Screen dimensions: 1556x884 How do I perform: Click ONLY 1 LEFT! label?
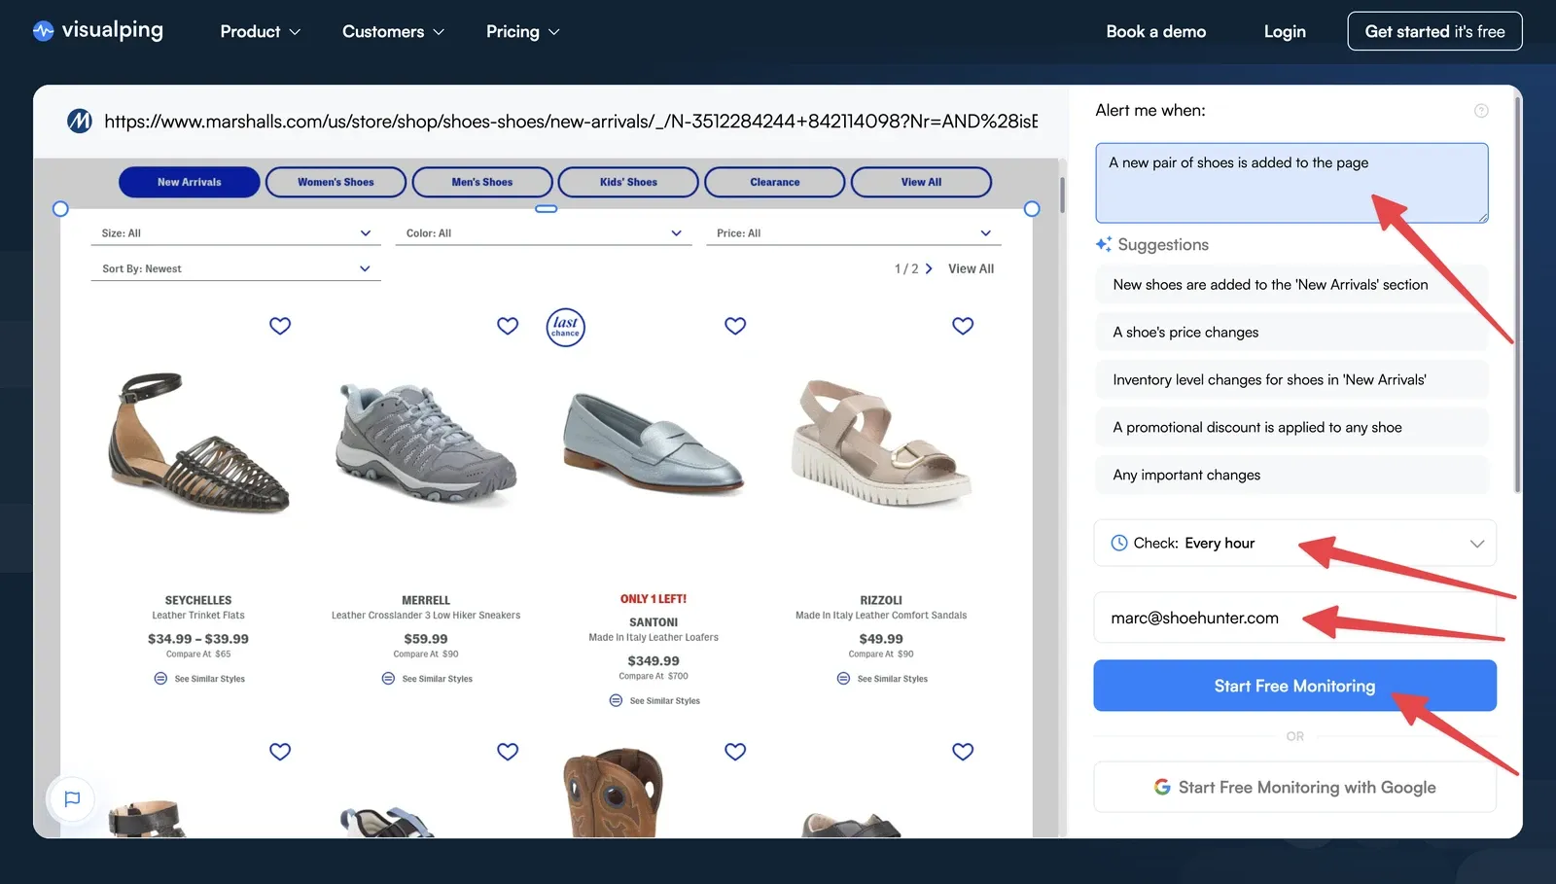tap(654, 599)
